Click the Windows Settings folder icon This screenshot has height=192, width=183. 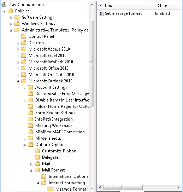point(17,24)
